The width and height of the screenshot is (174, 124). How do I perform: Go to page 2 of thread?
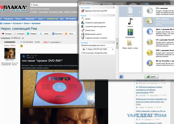[18, 38]
